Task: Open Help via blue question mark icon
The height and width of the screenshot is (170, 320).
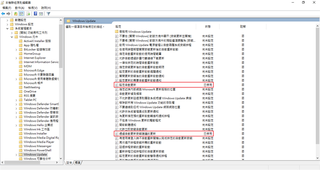Action: tap(35, 14)
